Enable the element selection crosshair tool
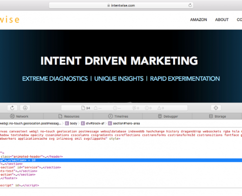The image size is (242, 196). [x=216, y=108]
